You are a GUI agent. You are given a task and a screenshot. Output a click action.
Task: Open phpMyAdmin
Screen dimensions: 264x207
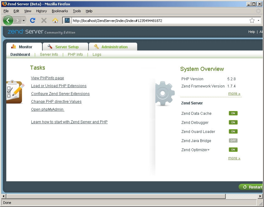pyautogui.click(x=47, y=109)
